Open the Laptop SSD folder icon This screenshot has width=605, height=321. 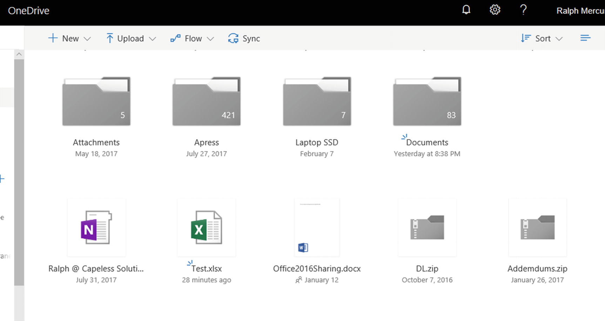(x=317, y=101)
